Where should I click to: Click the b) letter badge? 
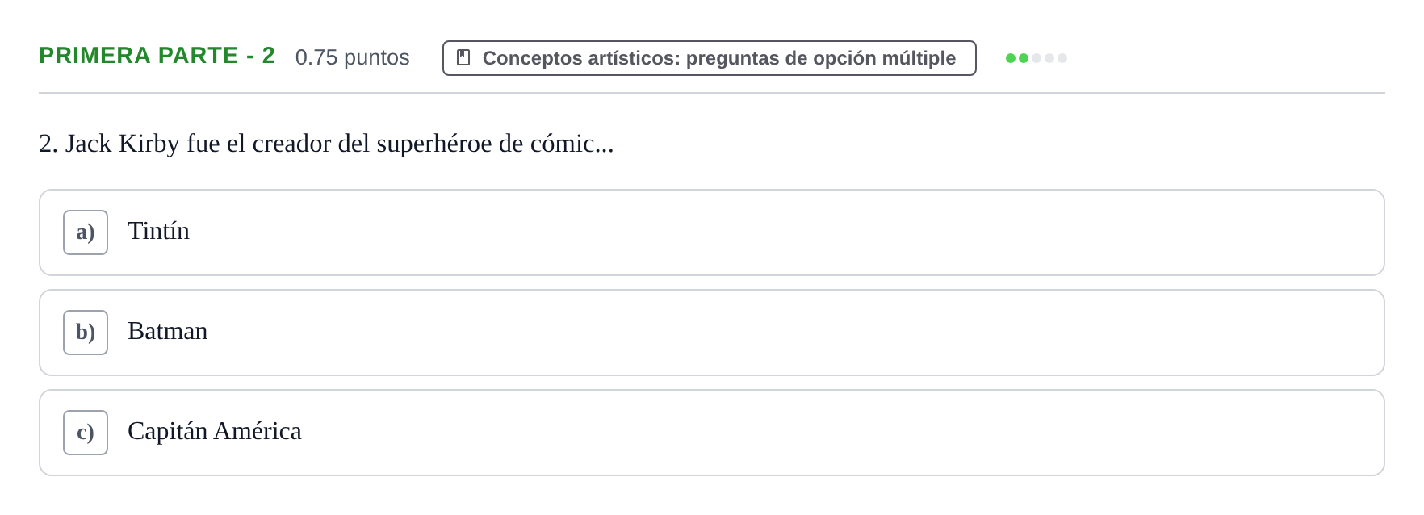tap(86, 333)
